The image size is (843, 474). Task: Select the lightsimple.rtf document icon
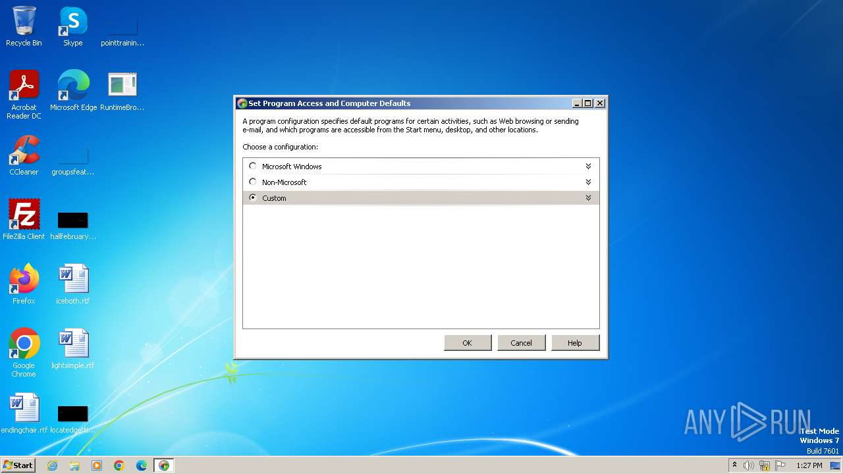[72, 349]
